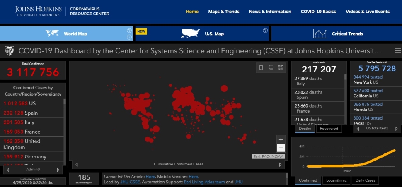
Task: Select the Recovered tab
Action: [329, 129]
